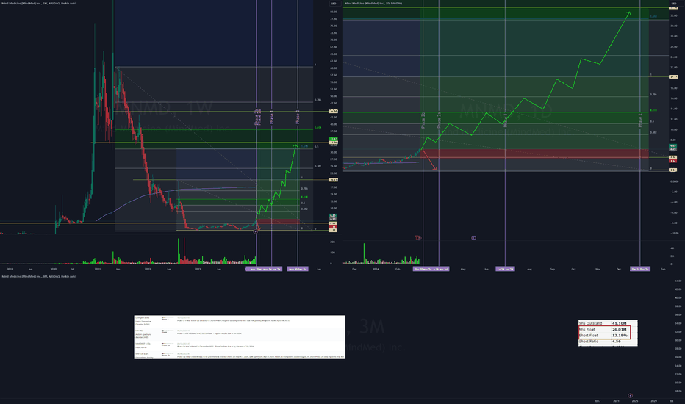This screenshot has height=404, width=685.
Task: Open the share statistics image with Short Float
Action: (x=608, y=333)
